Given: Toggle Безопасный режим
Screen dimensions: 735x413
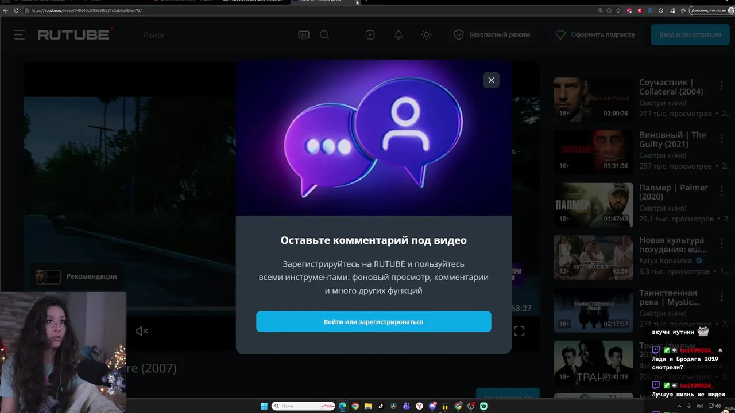Looking at the screenshot, I should (x=492, y=35).
